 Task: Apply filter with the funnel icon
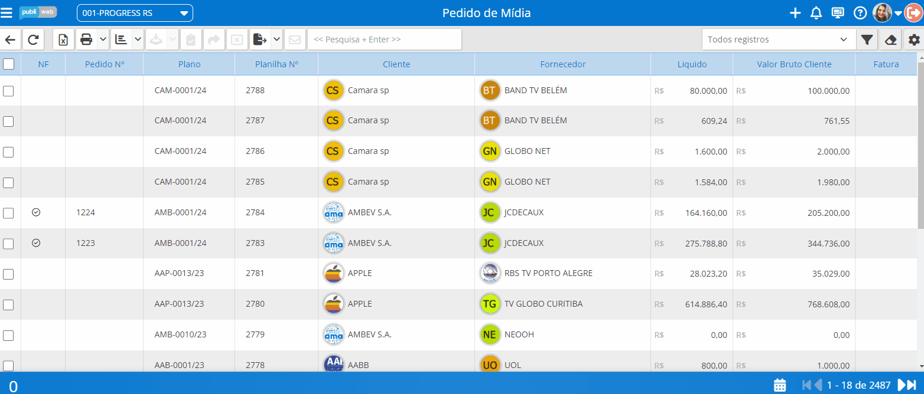click(x=867, y=40)
